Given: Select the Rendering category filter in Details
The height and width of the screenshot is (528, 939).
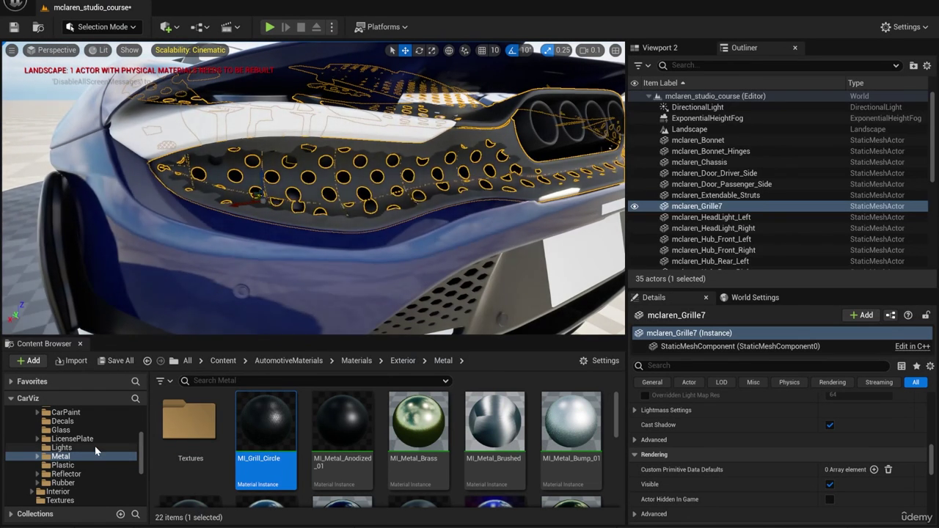Looking at the screenshot, I should pyautogui.click(x=832, y=382).
